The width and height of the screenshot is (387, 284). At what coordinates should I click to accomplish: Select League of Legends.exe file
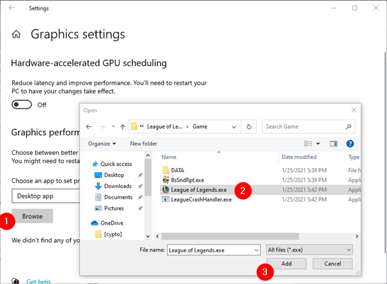point(199,190)
